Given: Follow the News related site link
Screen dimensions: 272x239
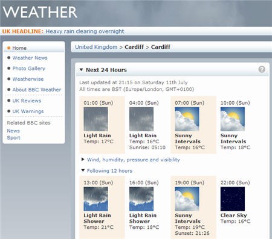Looking at the screenshot, I should (13, 131).
